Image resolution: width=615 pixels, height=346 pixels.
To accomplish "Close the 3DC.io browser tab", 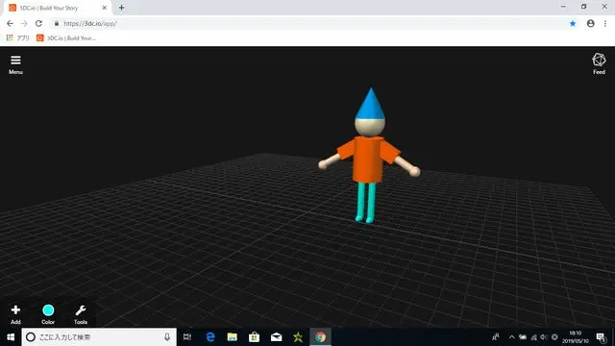I will coord(105,8).
